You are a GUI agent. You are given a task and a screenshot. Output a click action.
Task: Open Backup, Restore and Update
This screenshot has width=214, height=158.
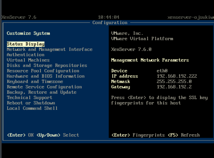point(42,92)
